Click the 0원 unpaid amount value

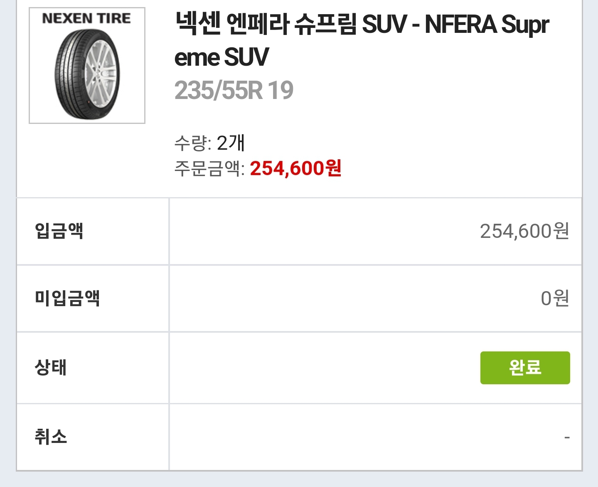(555, 298)
